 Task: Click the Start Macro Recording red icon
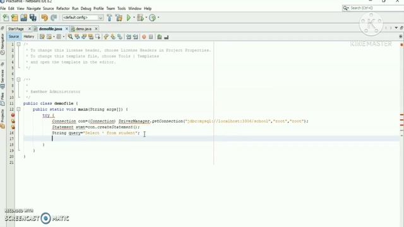coord(144,37)
